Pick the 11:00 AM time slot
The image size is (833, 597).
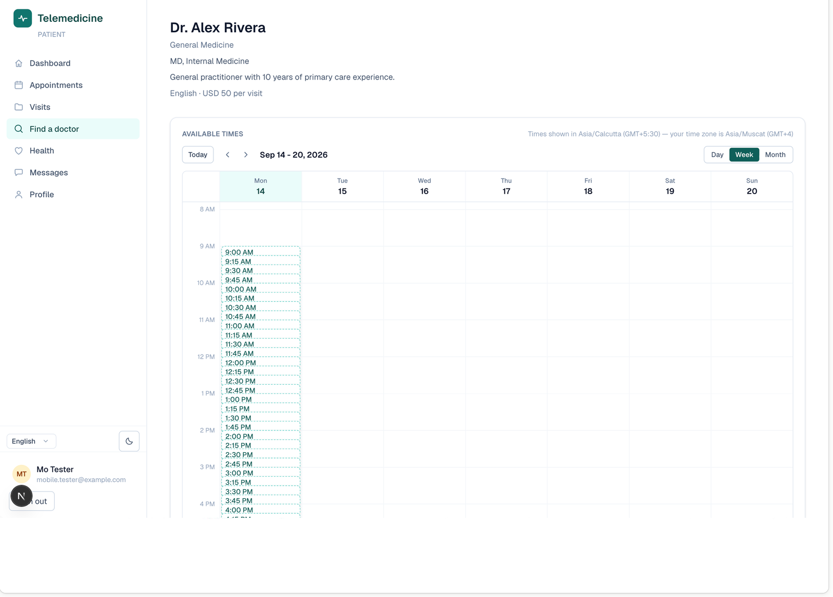(261, 325)
